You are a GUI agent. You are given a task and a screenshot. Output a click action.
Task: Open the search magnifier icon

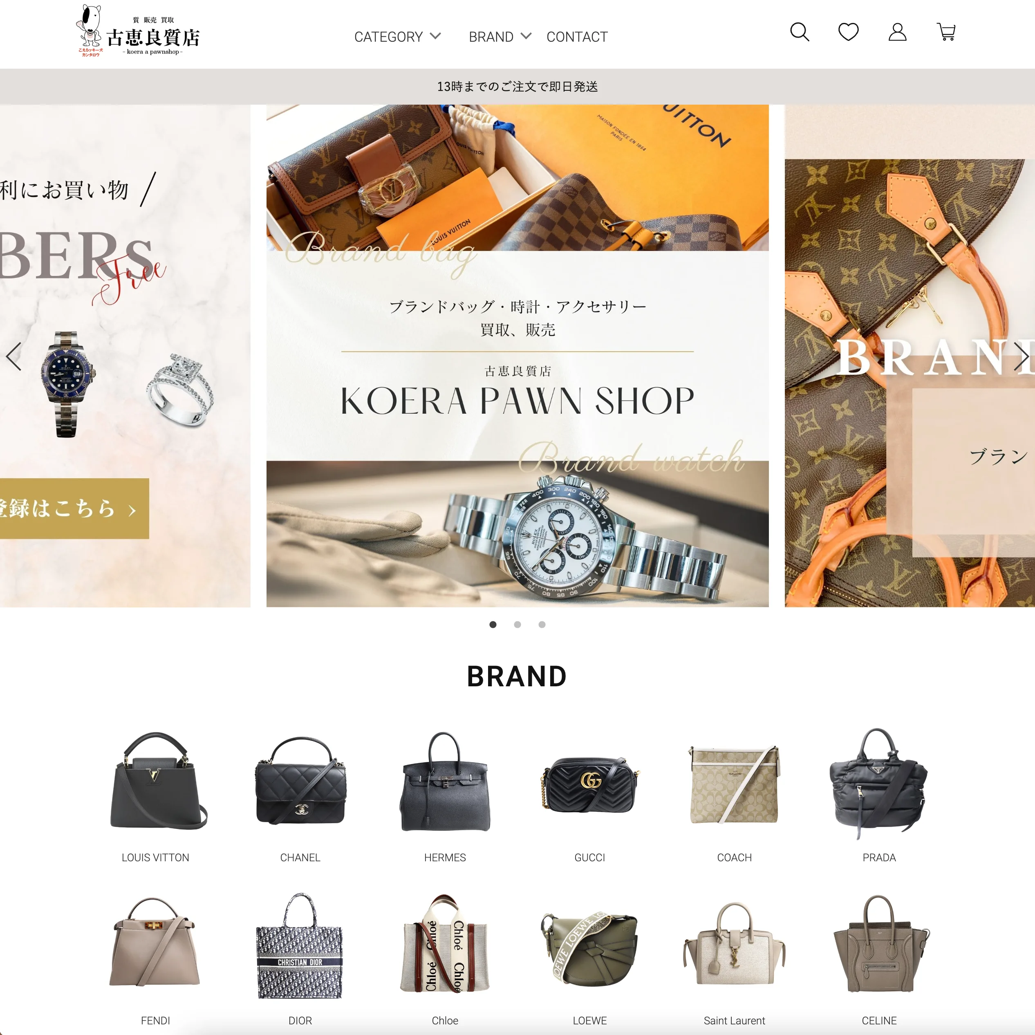click(x=799, y=32)
